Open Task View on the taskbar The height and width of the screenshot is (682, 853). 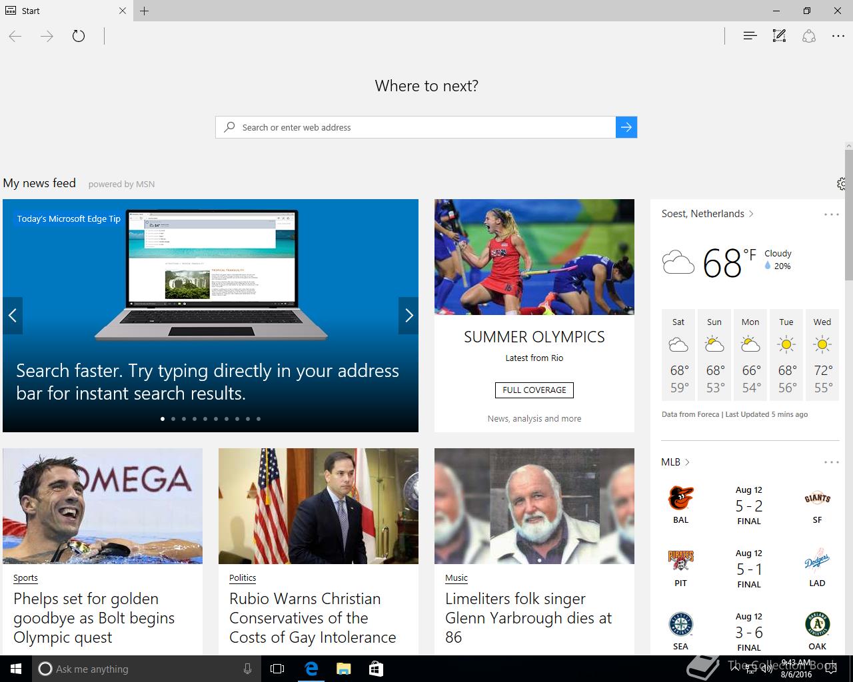click(x=277, y=669)
